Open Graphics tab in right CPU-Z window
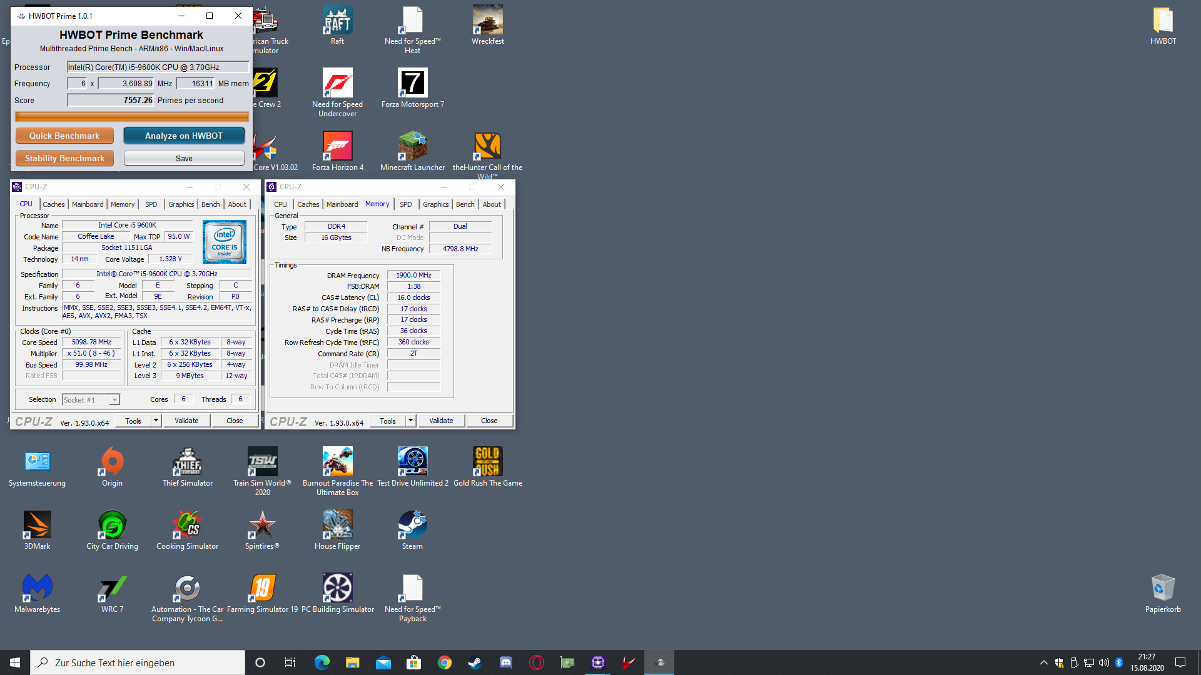 point(436,204)
